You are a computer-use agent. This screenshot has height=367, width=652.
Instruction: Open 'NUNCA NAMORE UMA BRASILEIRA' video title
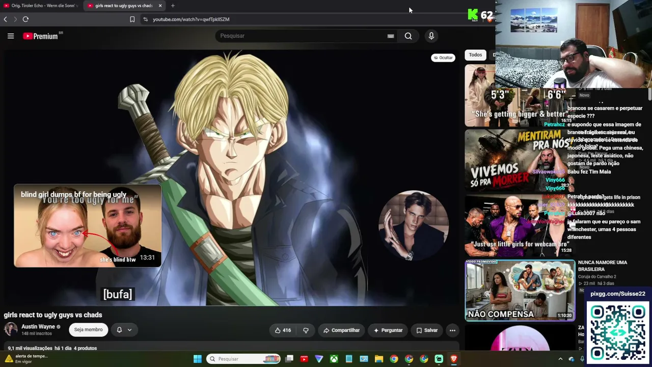click(x=603, y=266)
